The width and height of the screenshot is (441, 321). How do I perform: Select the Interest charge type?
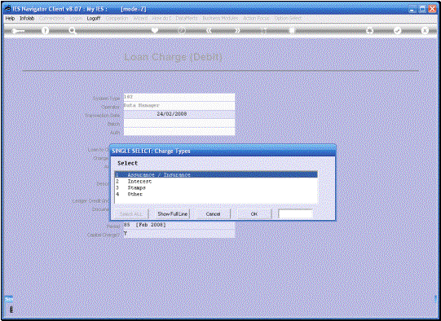tap(216, 182)
